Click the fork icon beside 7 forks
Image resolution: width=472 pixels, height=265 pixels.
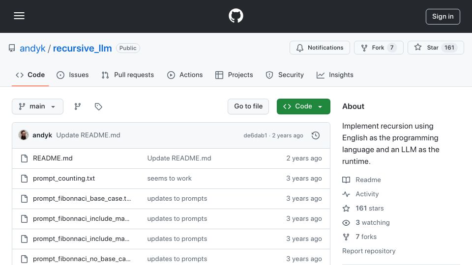coord(346,237)
